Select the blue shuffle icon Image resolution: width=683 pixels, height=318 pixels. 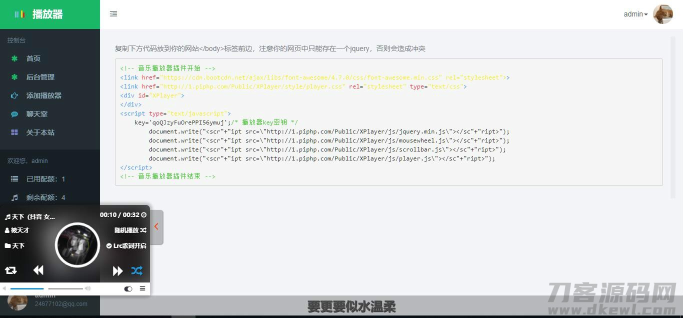tap(136, 270)
